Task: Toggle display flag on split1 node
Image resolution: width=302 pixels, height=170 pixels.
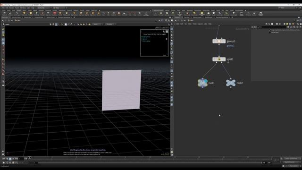Action: (224, 59)
